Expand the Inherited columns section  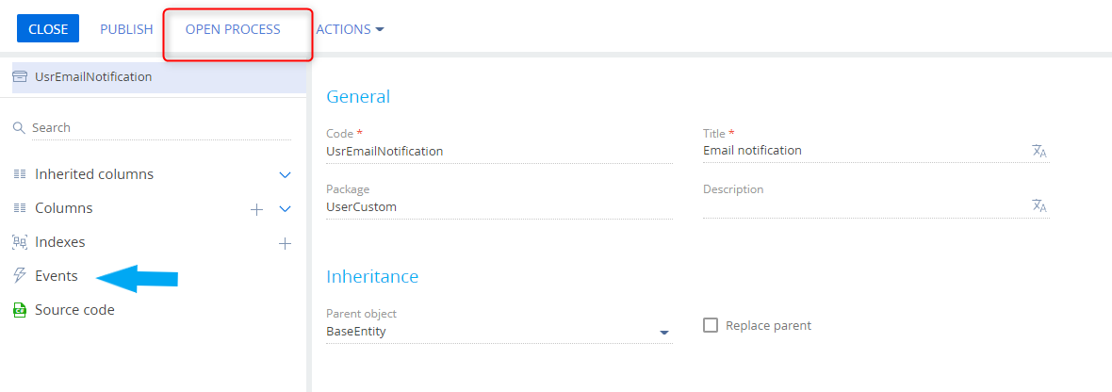285,175
